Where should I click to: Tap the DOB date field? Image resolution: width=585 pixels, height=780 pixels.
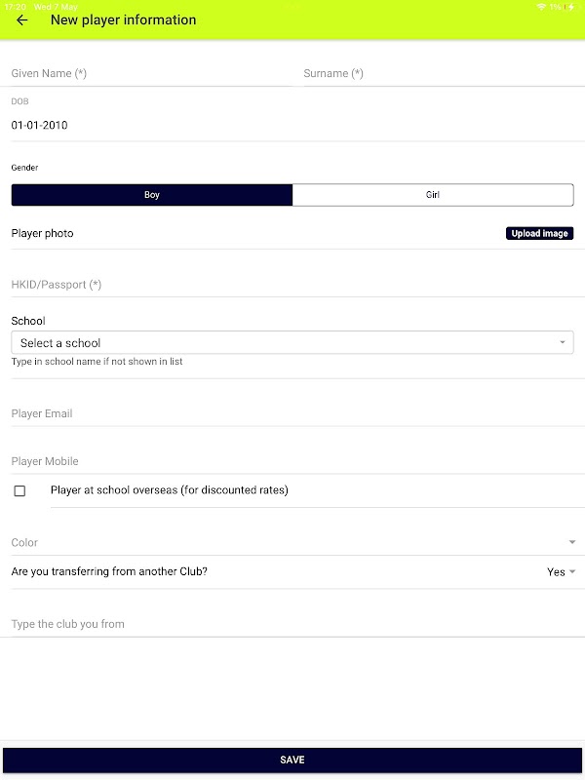tap(292, 125)
